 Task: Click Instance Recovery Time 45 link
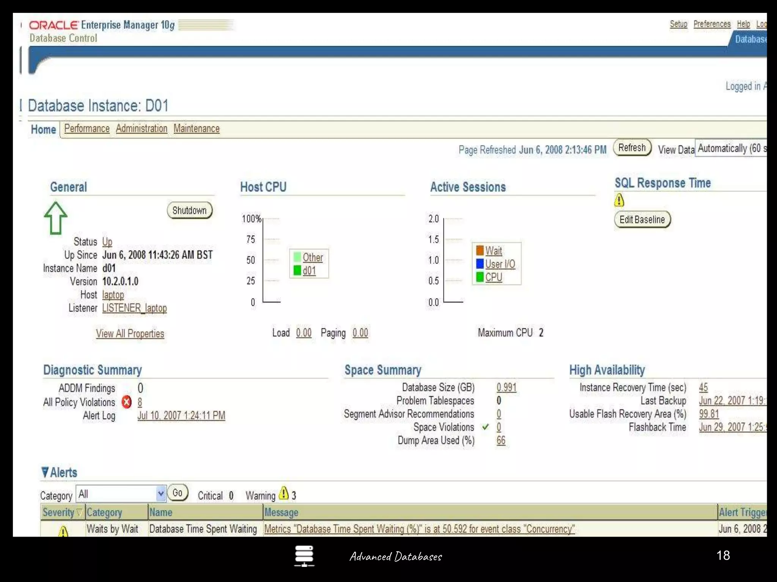[x=703, y=387]
